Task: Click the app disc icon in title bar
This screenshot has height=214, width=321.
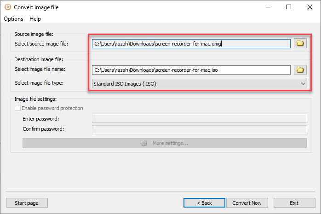Action: (x=7, y=7)
